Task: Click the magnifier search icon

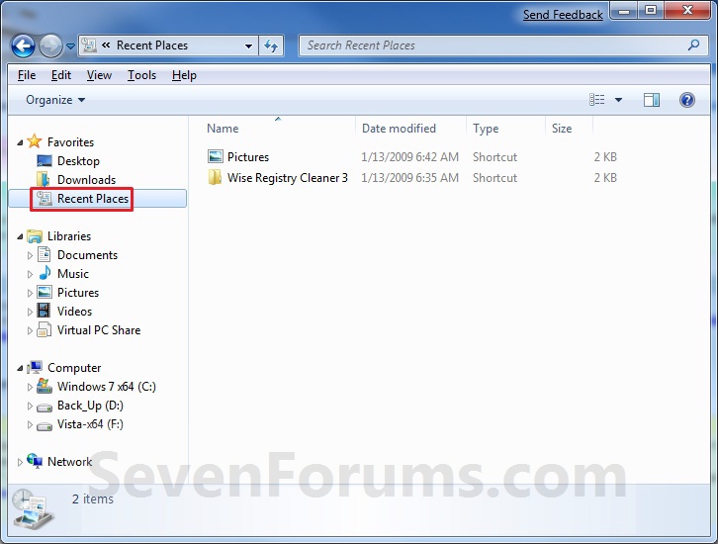Action: click(693, 45)
